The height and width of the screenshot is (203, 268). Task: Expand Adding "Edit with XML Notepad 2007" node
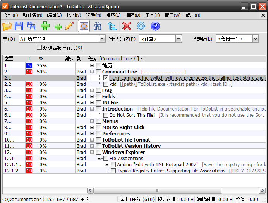[107, 164]
